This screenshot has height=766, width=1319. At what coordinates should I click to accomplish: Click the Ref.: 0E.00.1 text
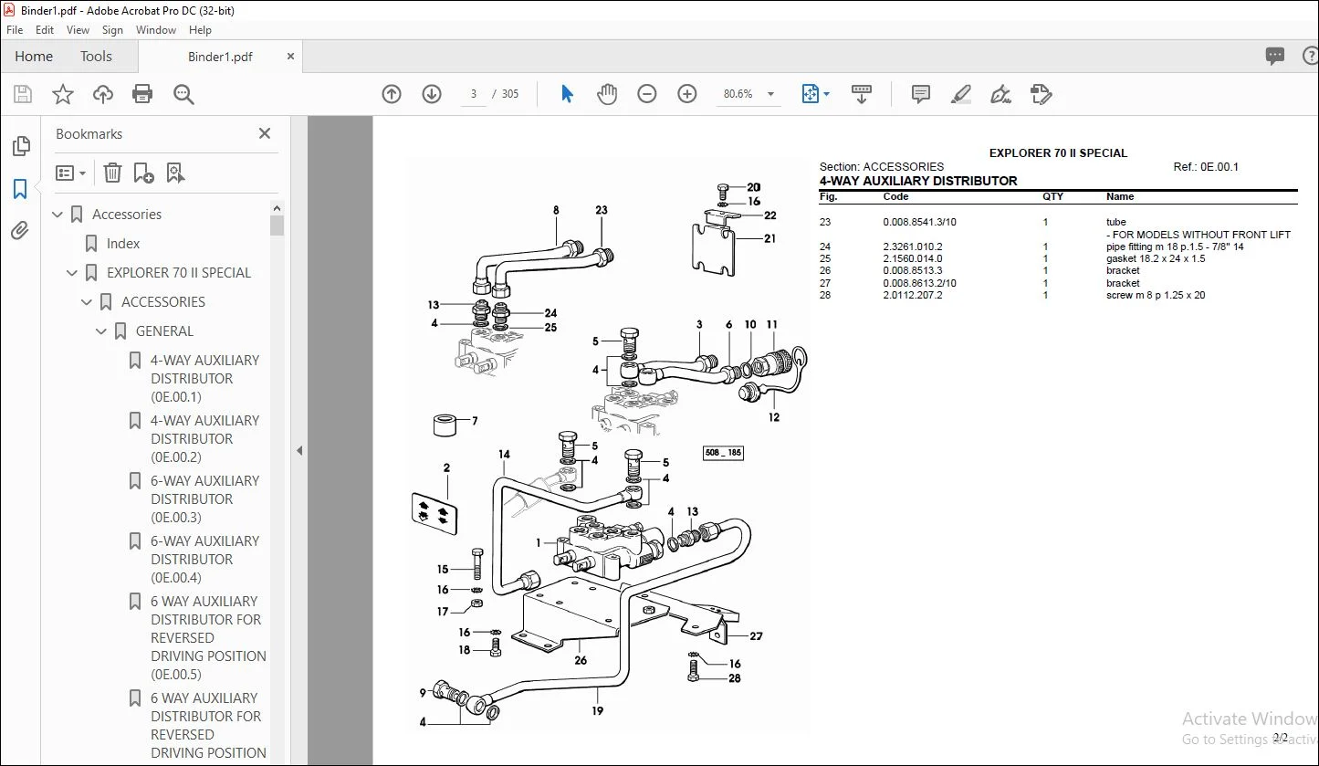pyautogui.click(x=1206, y=167)
